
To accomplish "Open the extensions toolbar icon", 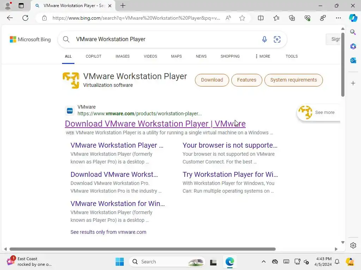I will pyautogui.click(x=323, y=18).
